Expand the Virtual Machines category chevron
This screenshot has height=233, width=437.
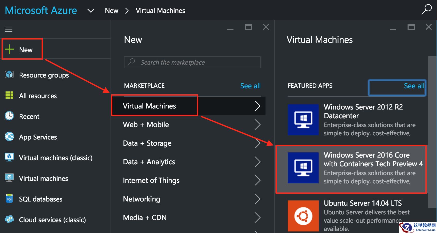pos(257,106)
